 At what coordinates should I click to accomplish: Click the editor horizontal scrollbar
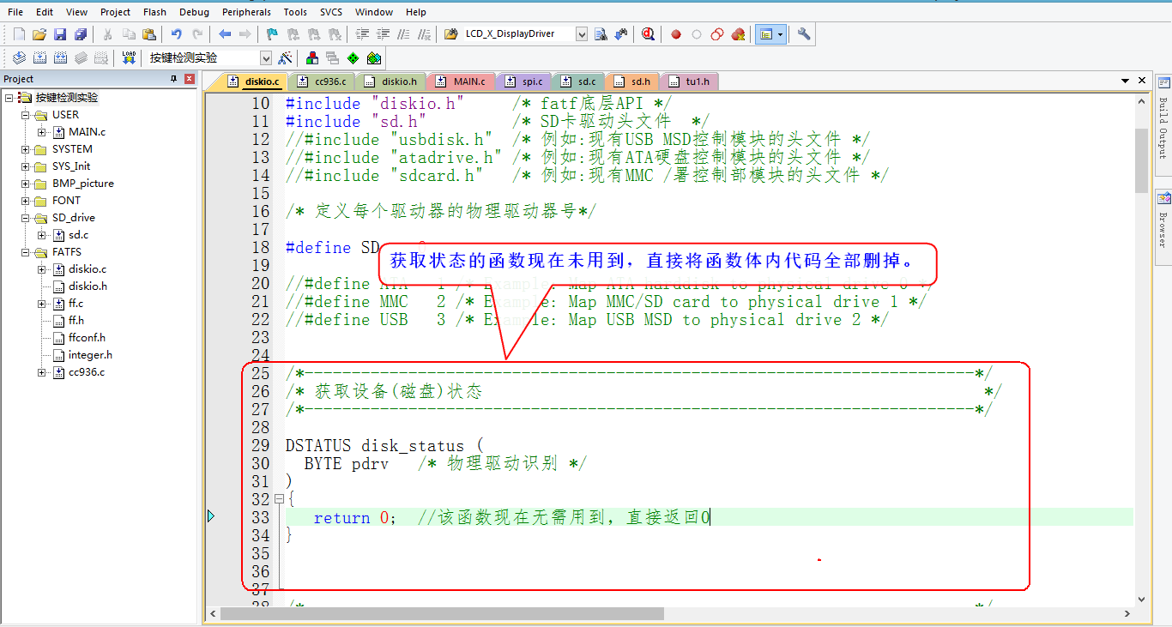pos(442,614)
